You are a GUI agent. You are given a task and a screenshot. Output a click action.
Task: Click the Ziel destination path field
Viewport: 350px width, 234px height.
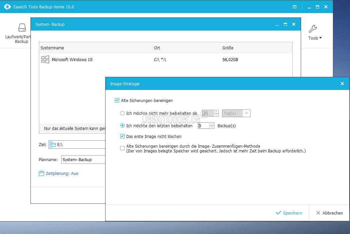(x=77, y=144)
